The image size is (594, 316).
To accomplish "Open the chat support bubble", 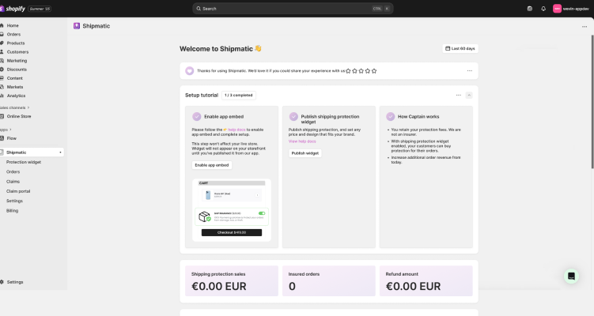I will (x=571, y=276).
